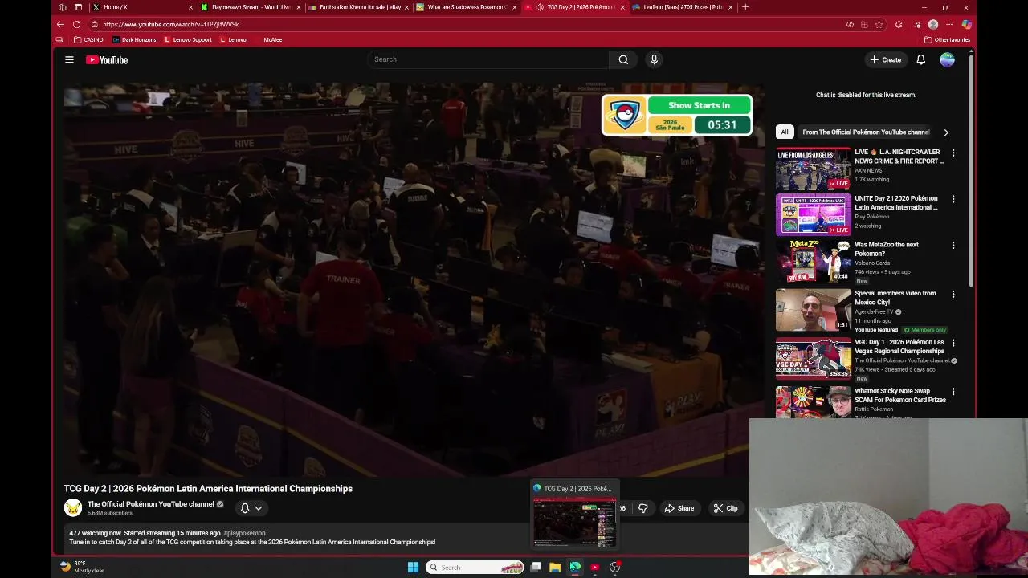Click Windows taskbar search box

point(475,568)
